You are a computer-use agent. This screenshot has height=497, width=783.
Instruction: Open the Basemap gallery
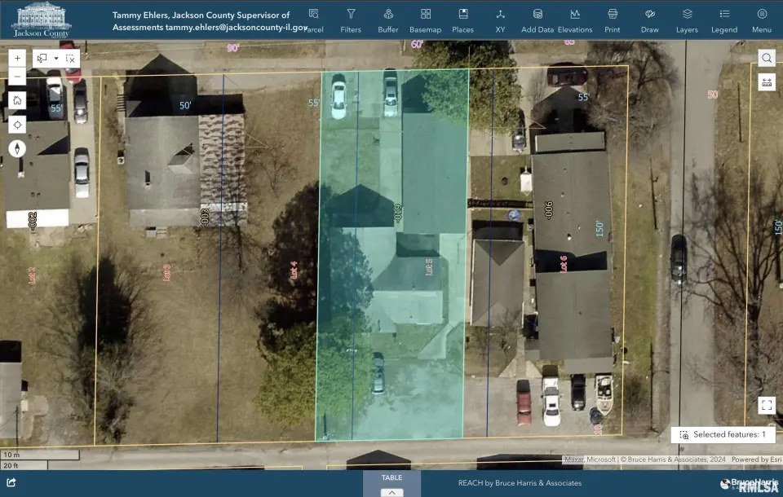coord(425,20)
